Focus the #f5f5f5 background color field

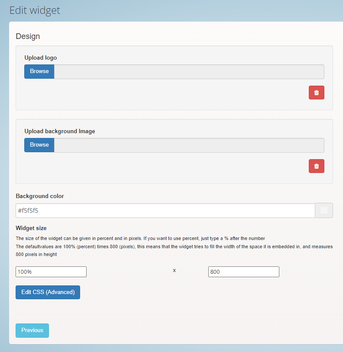pos(165,211)
